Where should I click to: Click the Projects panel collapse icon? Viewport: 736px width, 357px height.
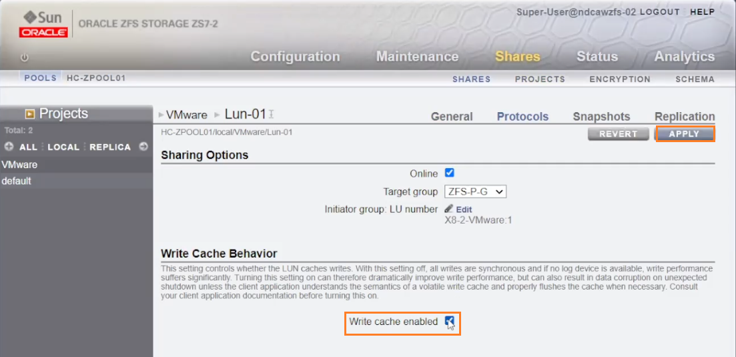point(30,113)
